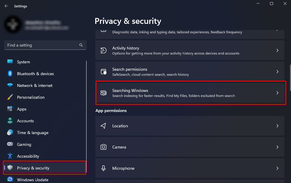Screen dimensions: 291x183
Task: Click the Bluetooth & devices icon
Action: [x=10, y=74]
